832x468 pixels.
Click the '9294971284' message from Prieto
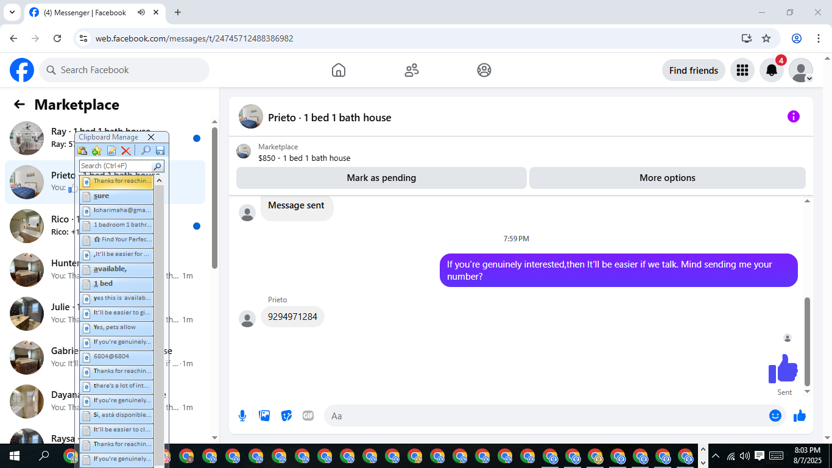pos(292,317)
